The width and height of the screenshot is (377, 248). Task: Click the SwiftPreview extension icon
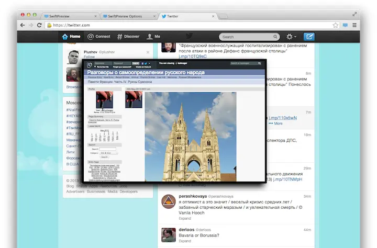[x=345, y=25]
